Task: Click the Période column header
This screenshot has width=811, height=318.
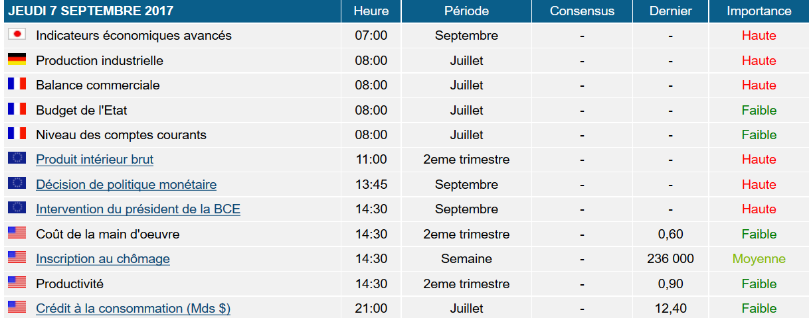Action: (x=466, y=11)
